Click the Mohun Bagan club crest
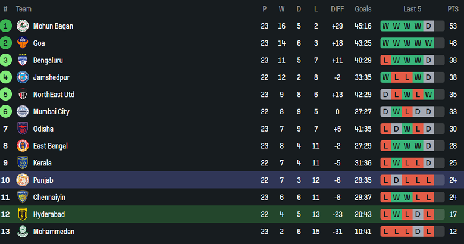This screenshot has width=464, height=244. 23,26
